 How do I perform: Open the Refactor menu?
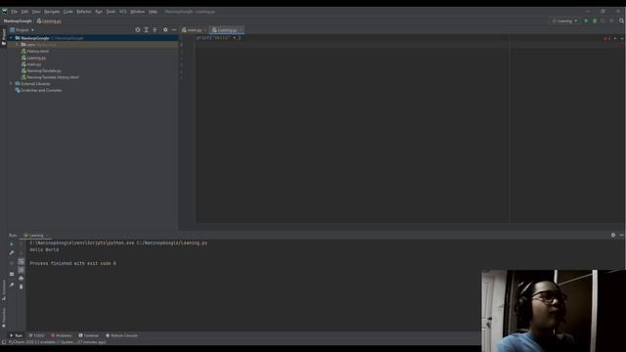coord(84,12)
